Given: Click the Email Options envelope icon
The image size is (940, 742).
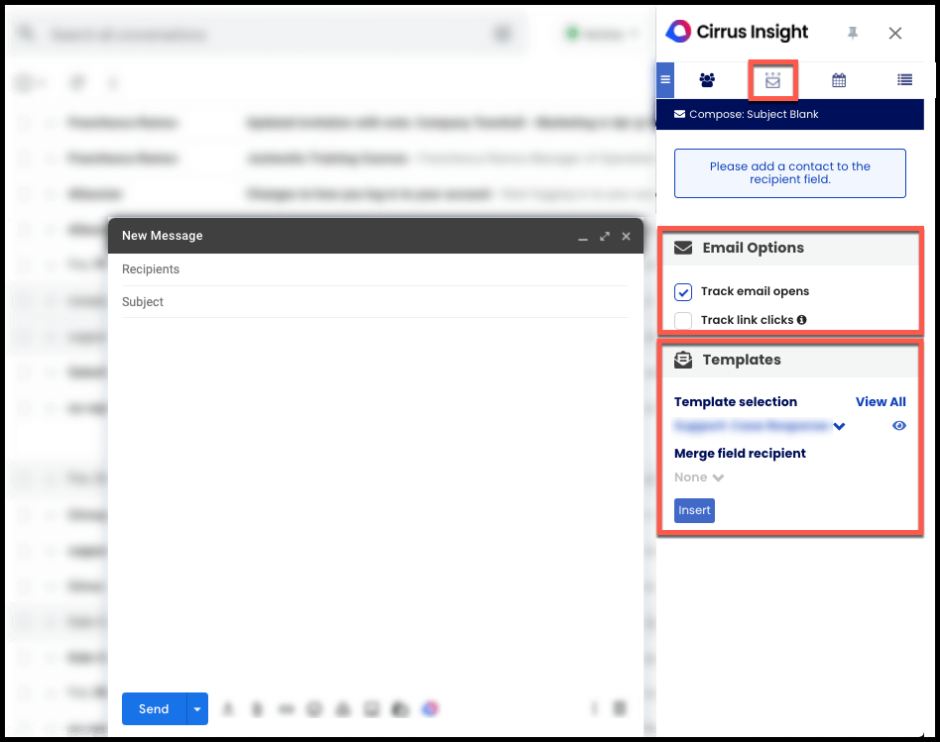Looking at the screenshot, I should 683,248.
